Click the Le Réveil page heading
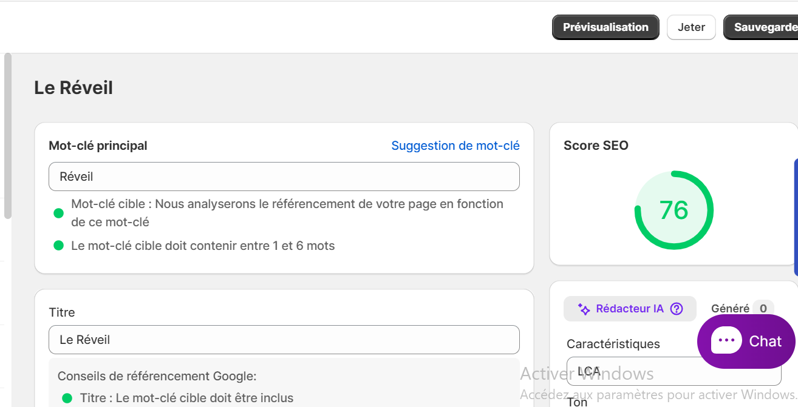This screenshot has height=407, width=798. click(73, 87)
